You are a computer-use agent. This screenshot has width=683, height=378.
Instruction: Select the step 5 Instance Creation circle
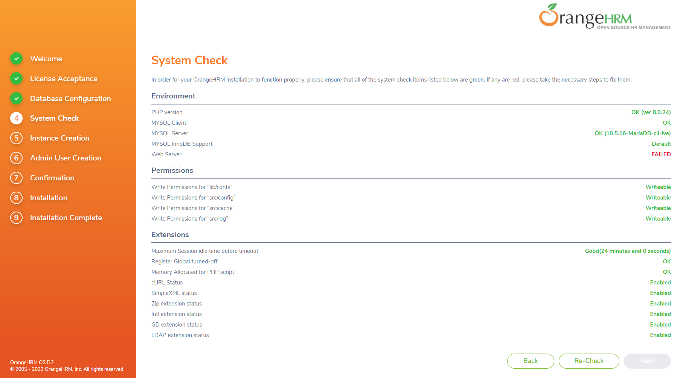16,138
